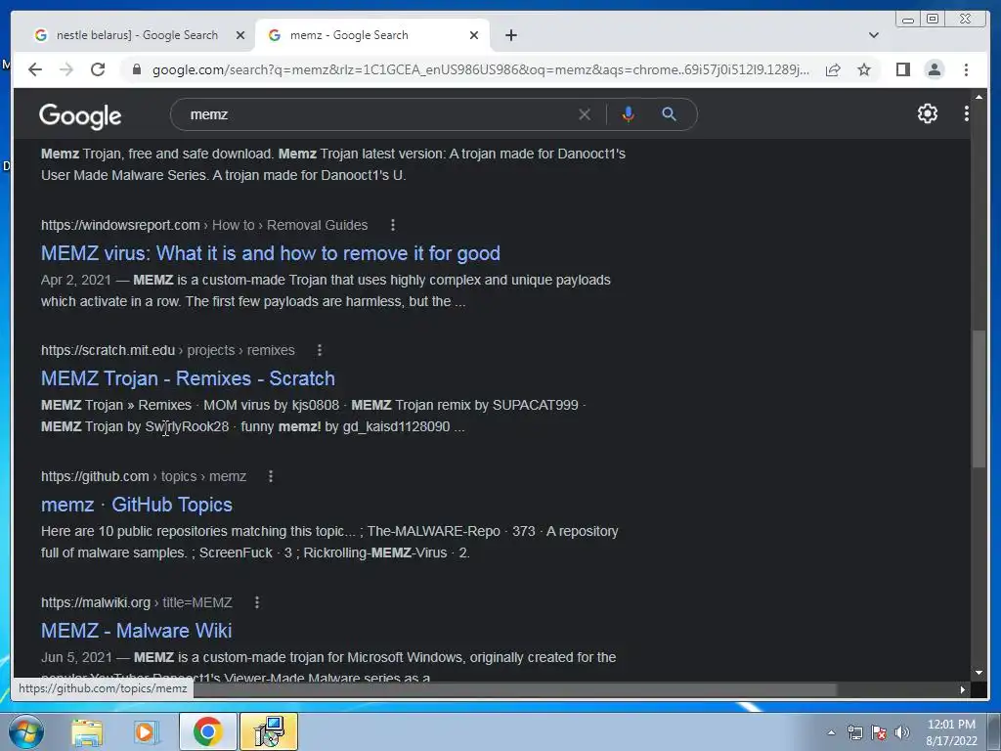The height and width of the screenshot is (751, 1001).
Task: Click the github.com topics memz breadcrumb
Action: point(144,476)
